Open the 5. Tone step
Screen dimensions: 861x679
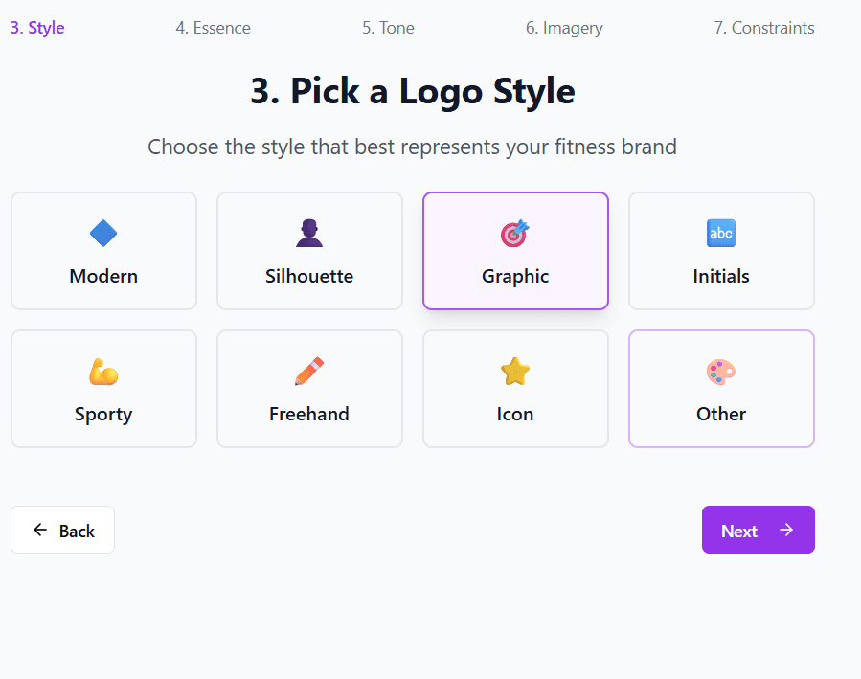coord(388,28)
